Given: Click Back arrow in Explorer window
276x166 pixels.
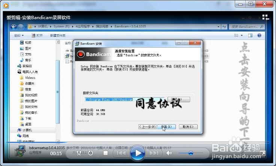Looking at the screenshot, I should (13, 27).
